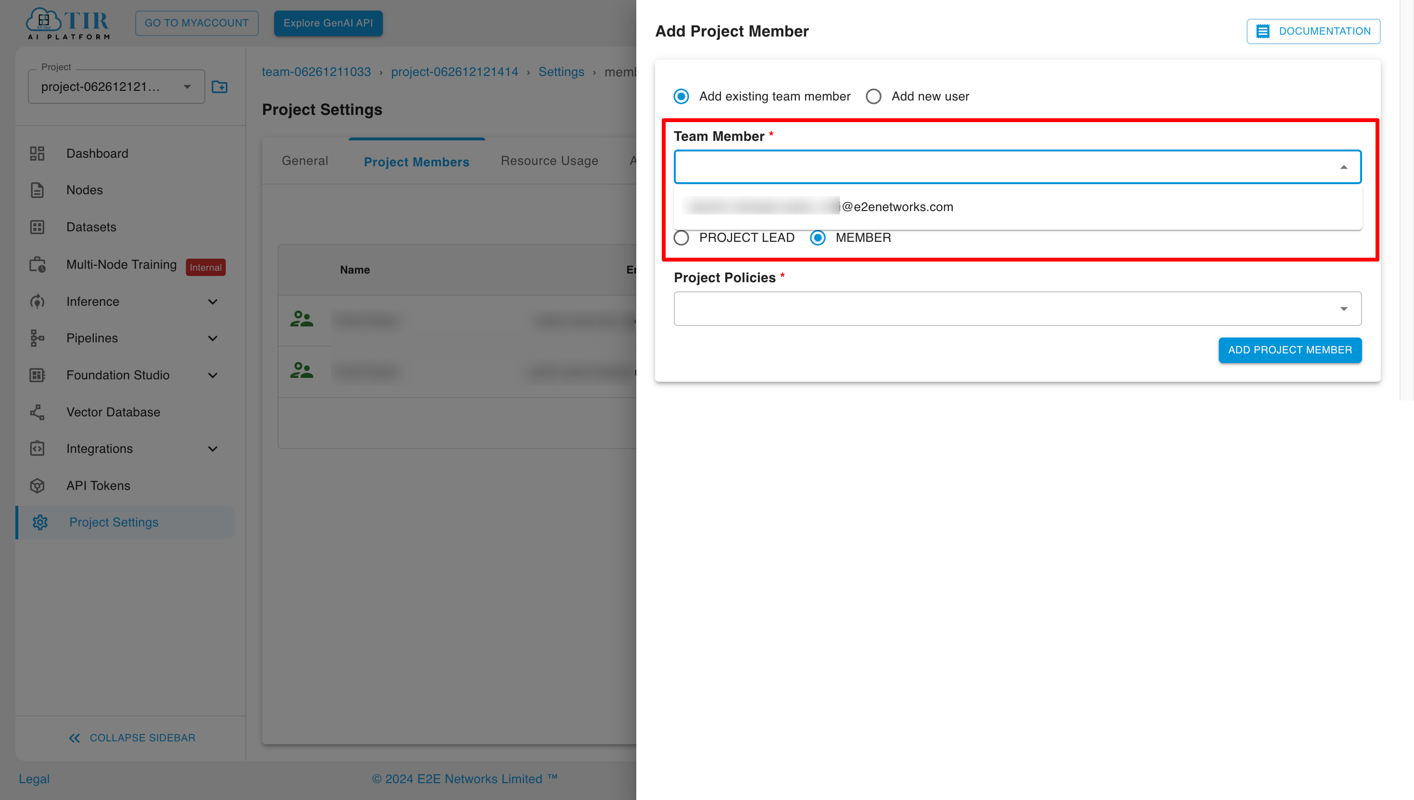Click the 2024 E2E Networks Limited footer text
This screenshot has height=800, width=1414.
pos(465,779)
